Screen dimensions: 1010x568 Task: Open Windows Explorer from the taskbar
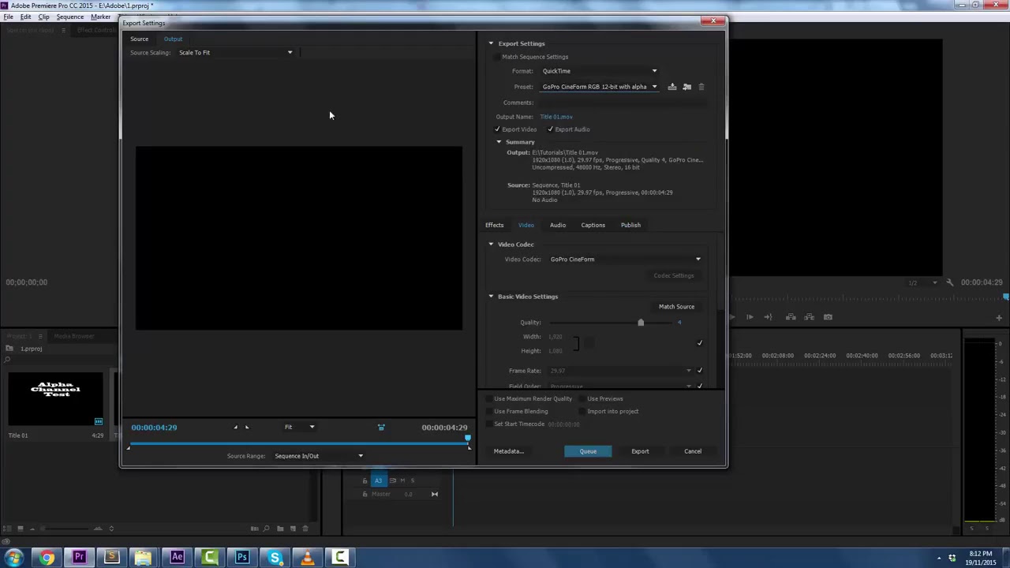pyautogui.click(x=144, y=558)
